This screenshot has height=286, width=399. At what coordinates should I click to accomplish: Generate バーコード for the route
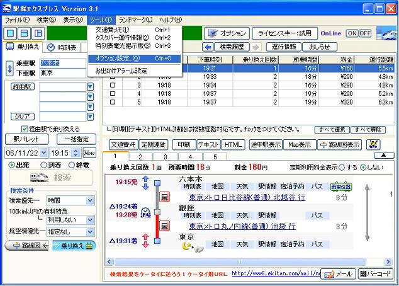(375, 274)
